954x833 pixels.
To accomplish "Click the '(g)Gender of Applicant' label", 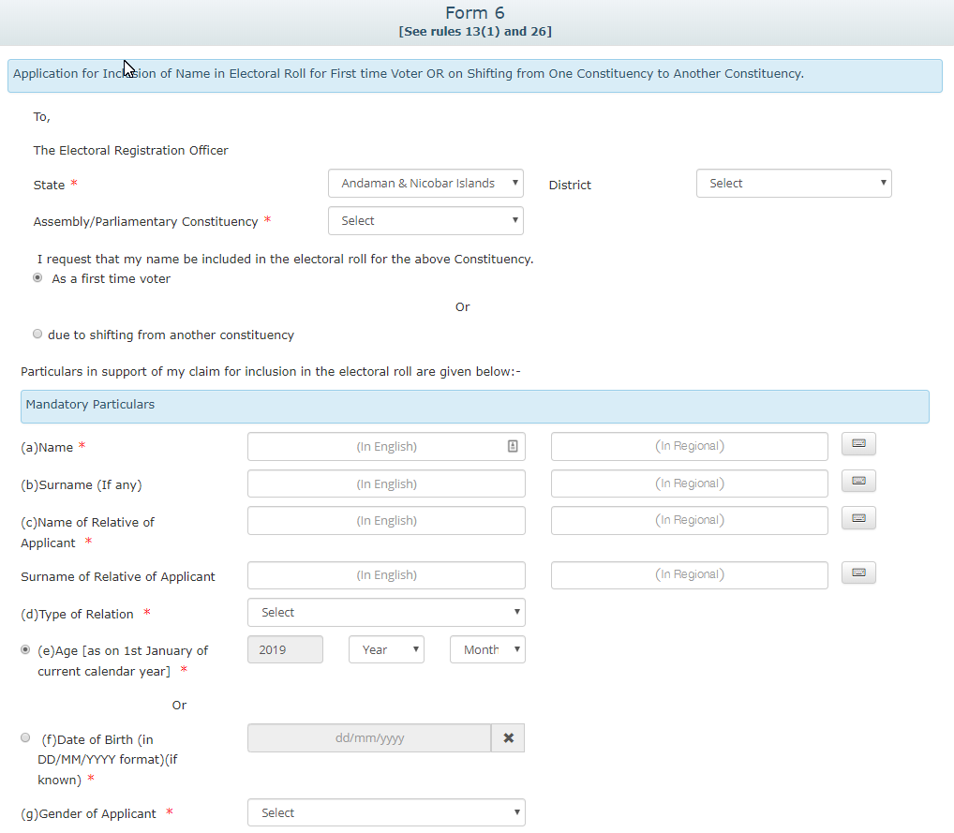I will (x=88, y=814).
